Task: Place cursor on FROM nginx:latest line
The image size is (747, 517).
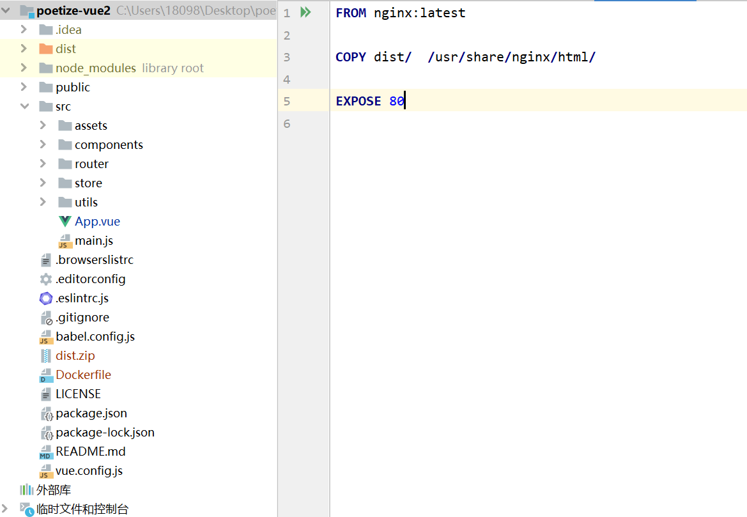Action: click(400, 13)
